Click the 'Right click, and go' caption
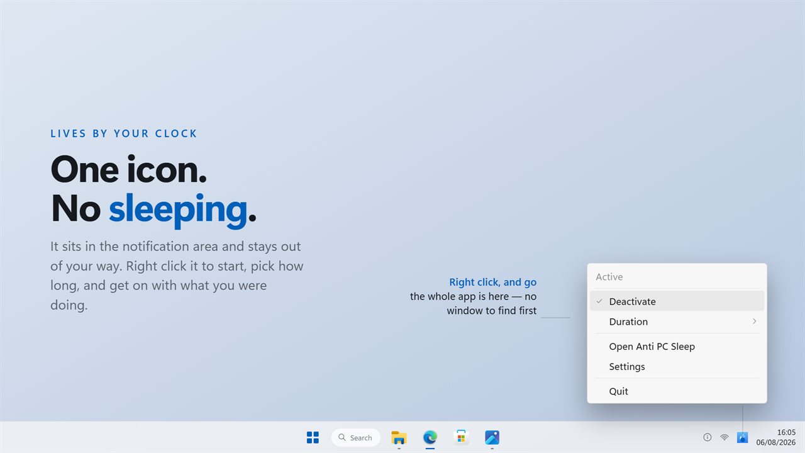Screen dimensions: 805x453 [492, 282]
